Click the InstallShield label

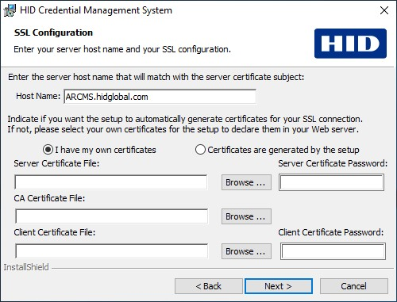pyautogui.click(x=26, y=267)
